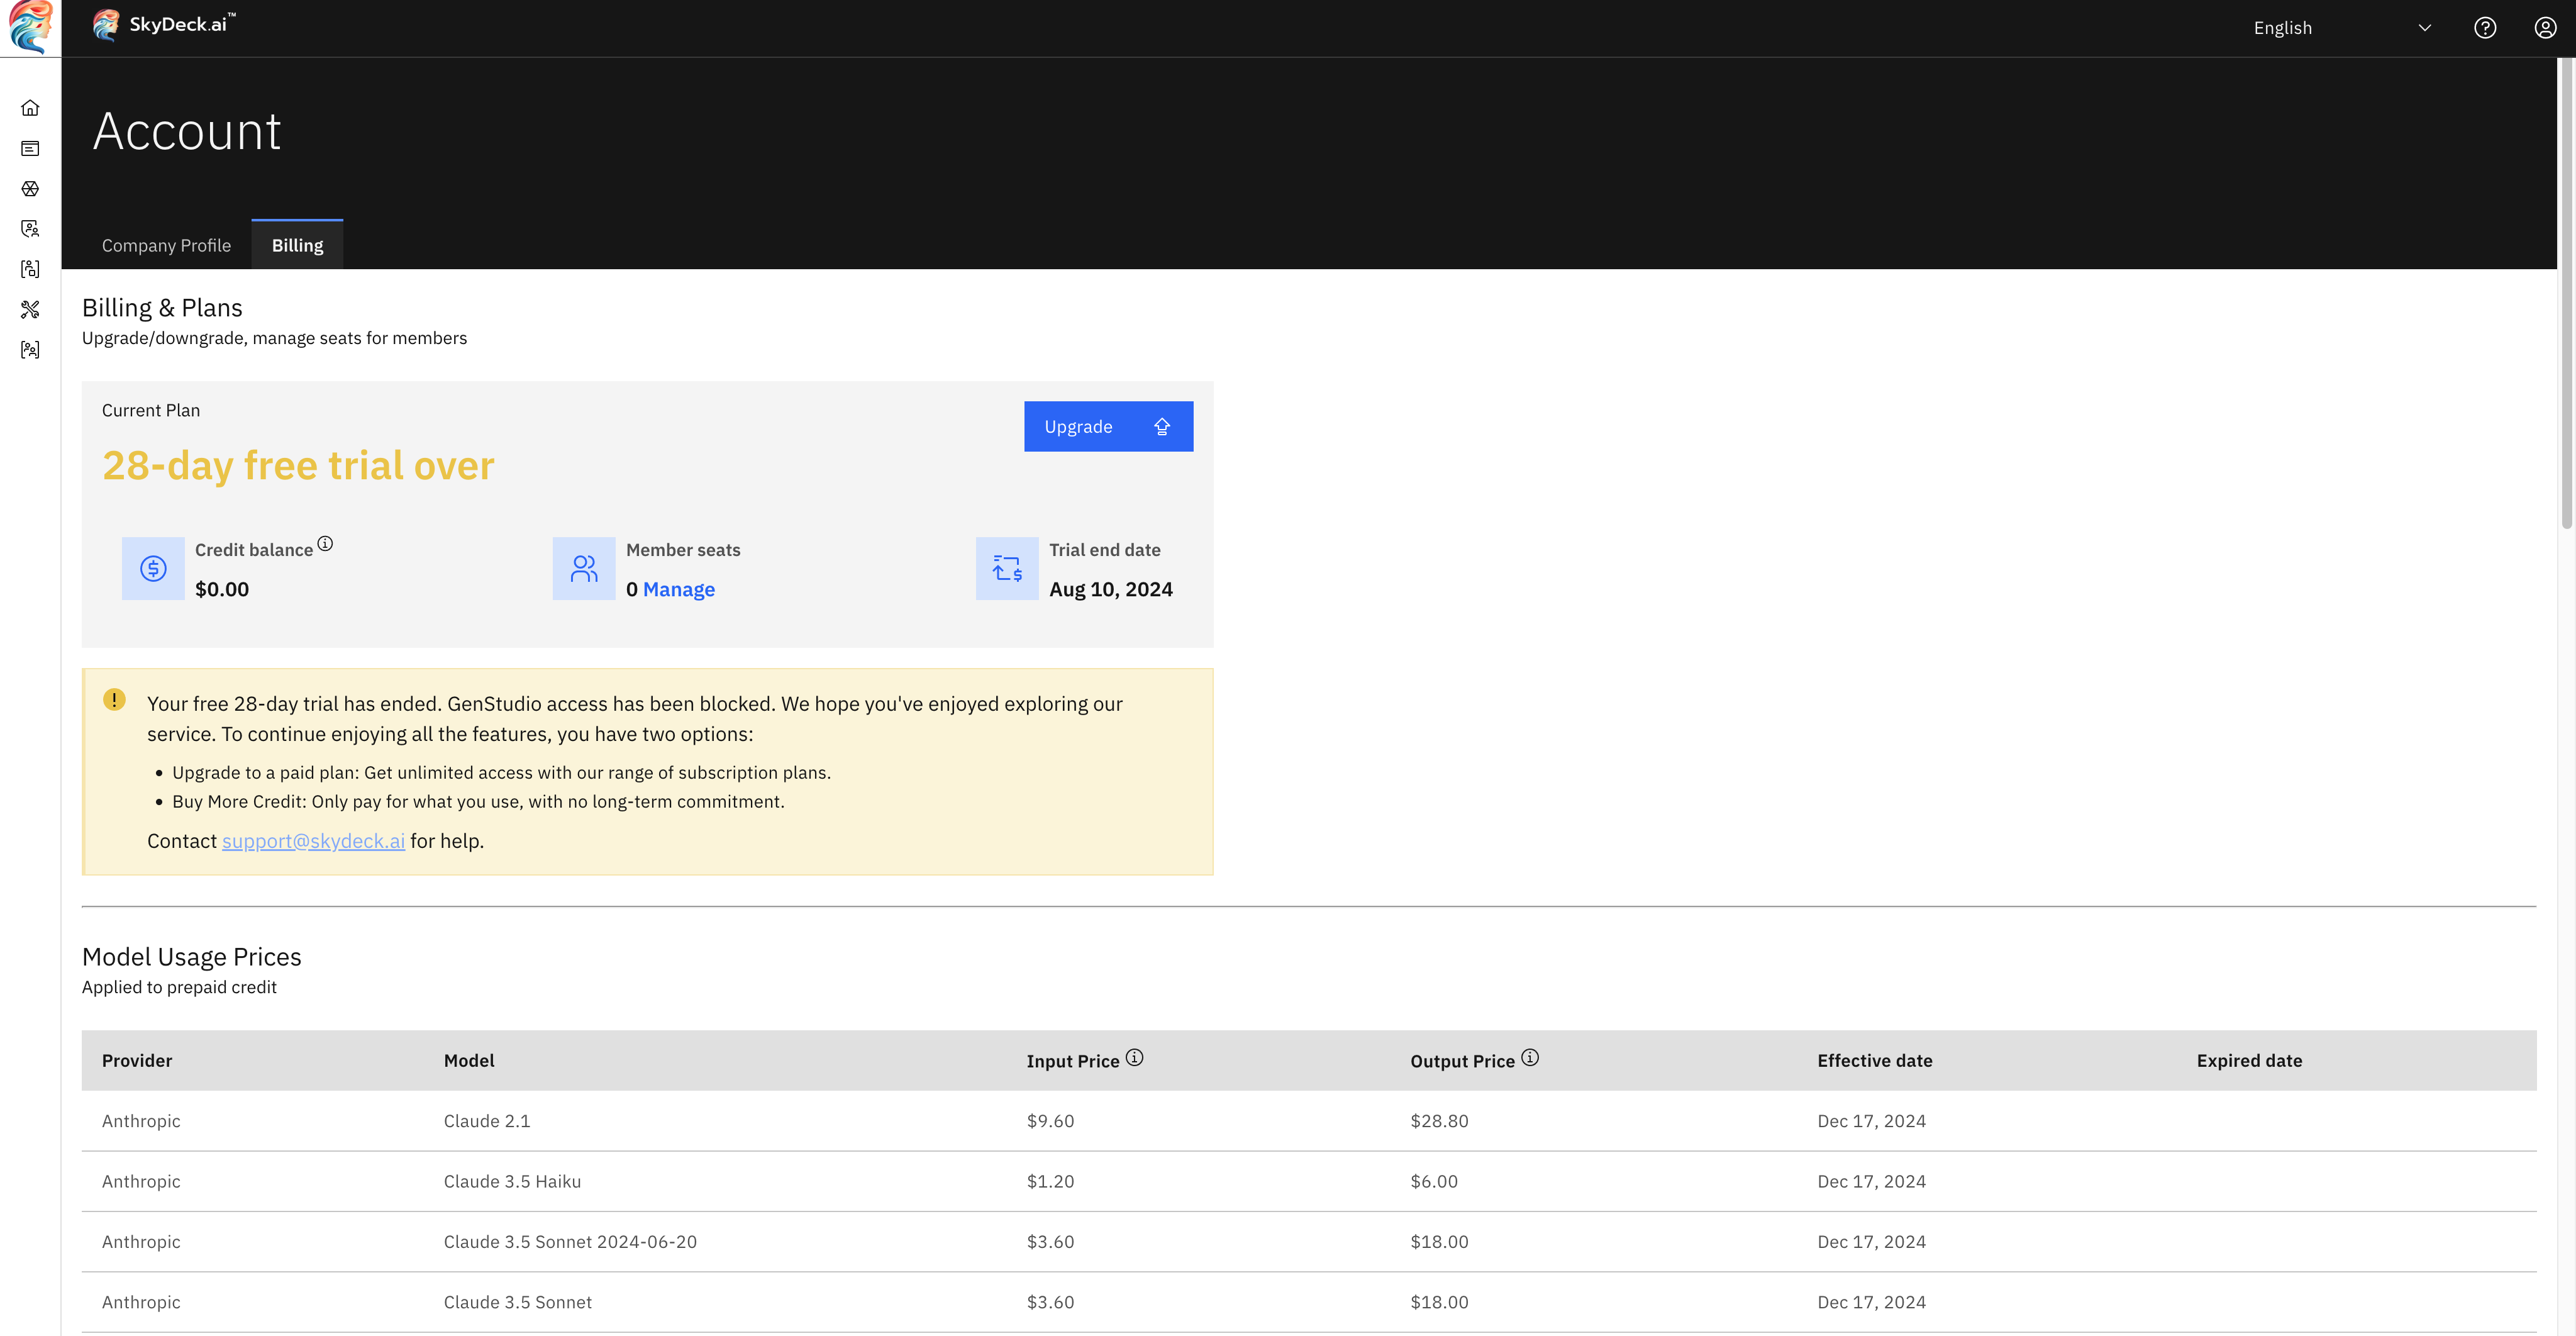
Task: Open the user profile avatar icon
Action: pyautogui.click(x=2545, y=28)
